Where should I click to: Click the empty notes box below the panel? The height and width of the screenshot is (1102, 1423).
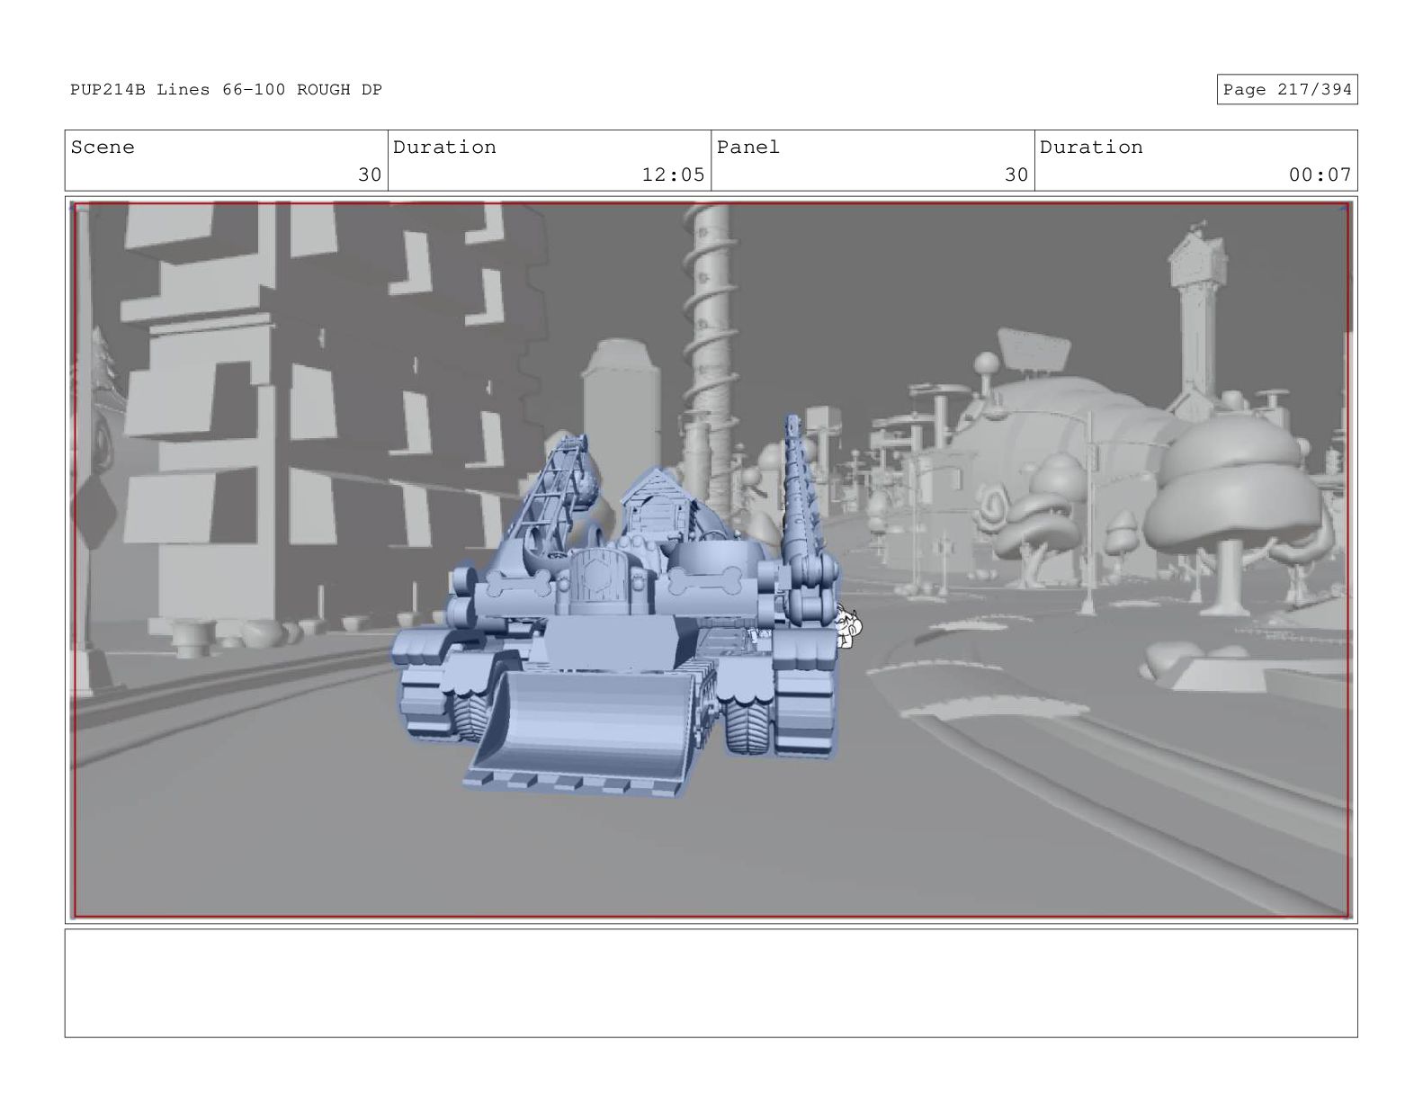(711, 983)
